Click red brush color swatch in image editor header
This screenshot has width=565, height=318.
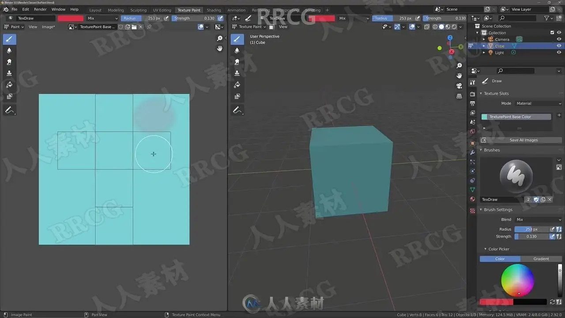click(71, 18)
